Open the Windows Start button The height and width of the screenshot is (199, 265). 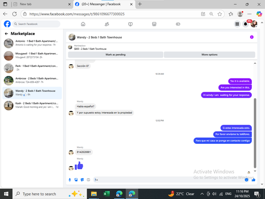[x=6, y=194]
